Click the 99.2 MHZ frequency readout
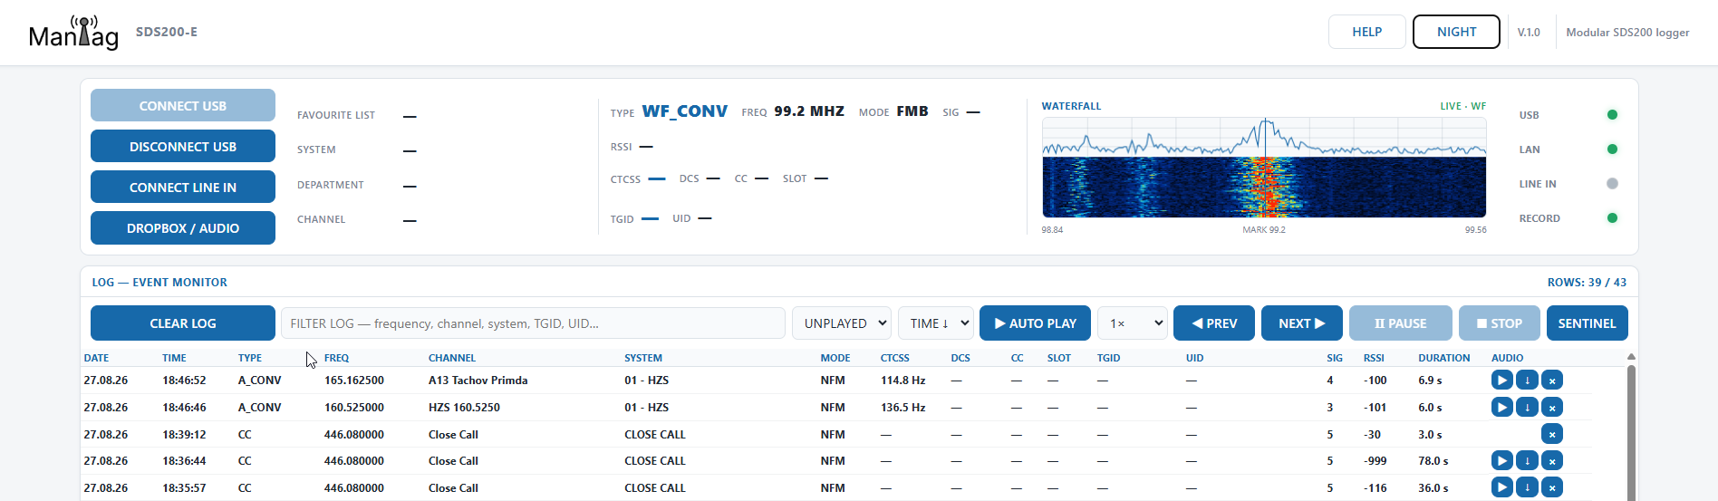 809,111
